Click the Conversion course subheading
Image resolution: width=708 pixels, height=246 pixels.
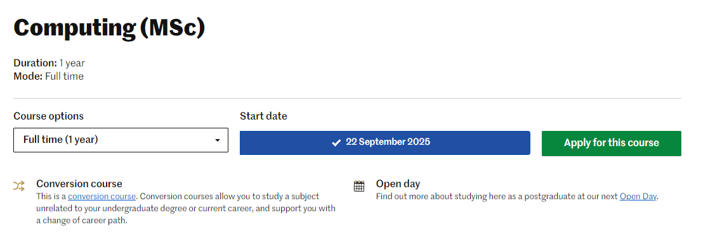(x=79, y=183)
